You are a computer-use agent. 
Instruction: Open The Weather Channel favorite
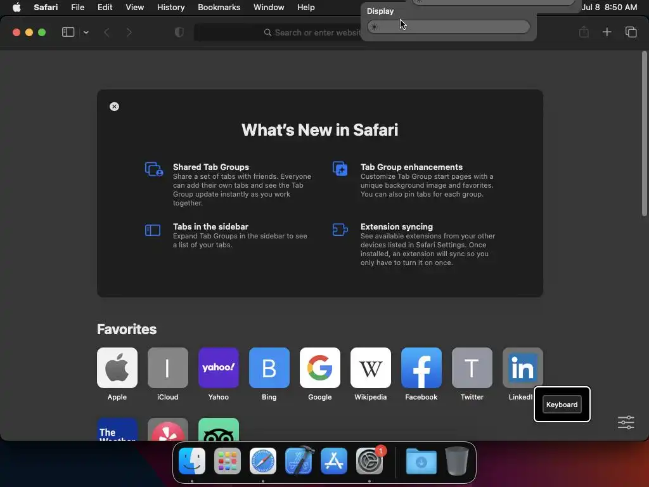point(117,429)
